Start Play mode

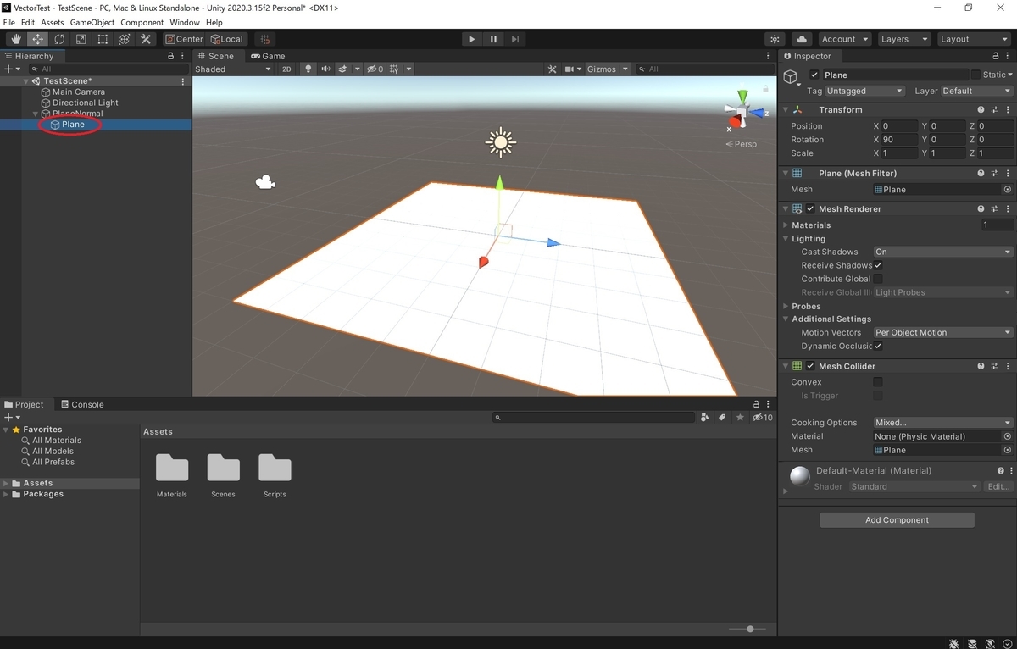point(472,39)
